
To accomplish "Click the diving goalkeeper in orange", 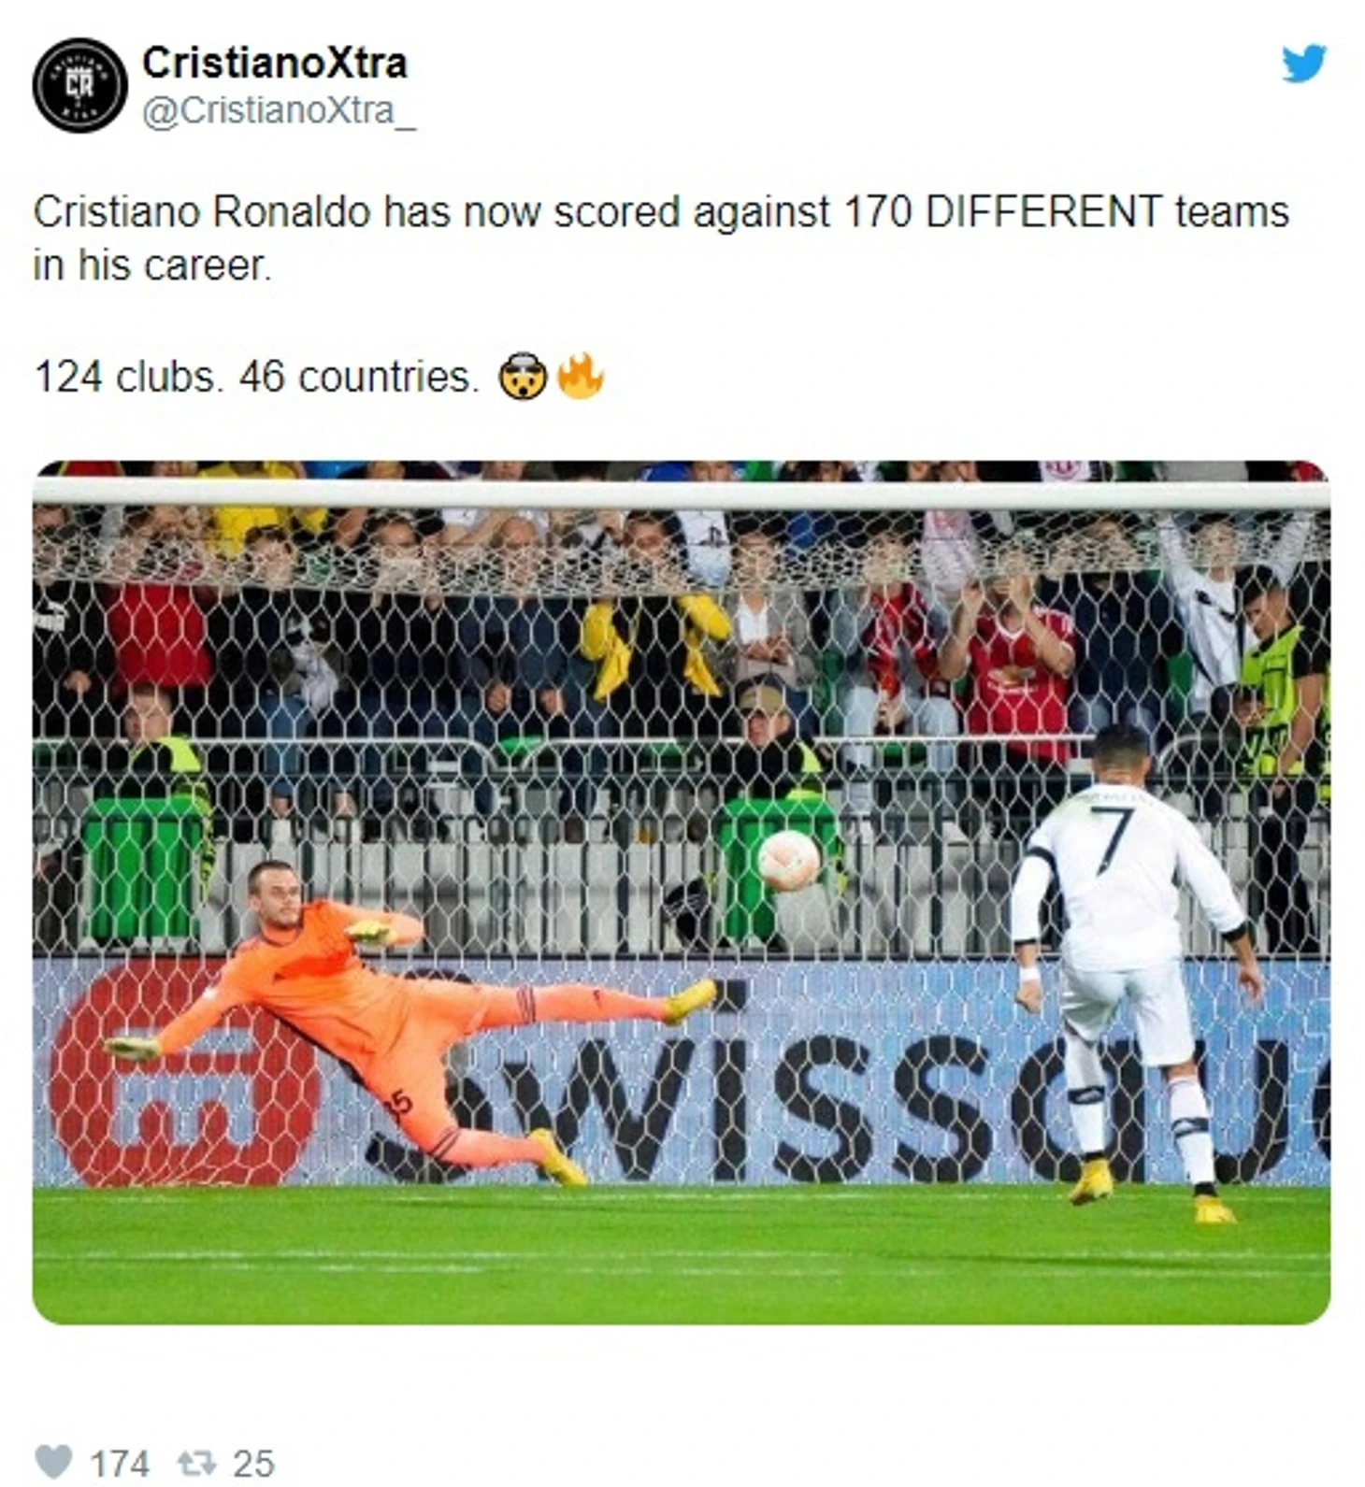I will tap(411, 1023).
